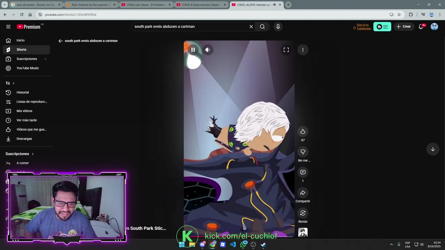Viewport: 445px width, 250px height.
Task: Switch to 8 Exploraciones Urbanas tab
Action: click(x=202, y=5)
